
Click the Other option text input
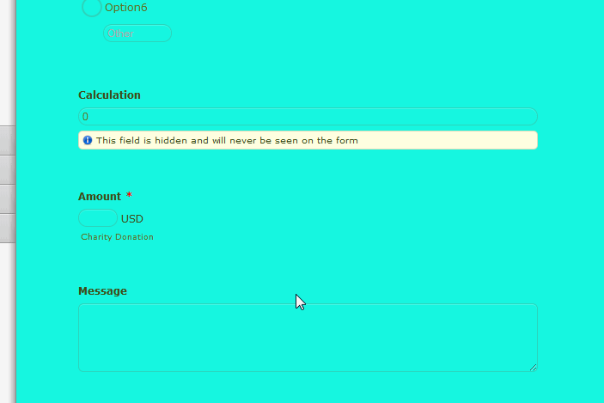[137, 34]
